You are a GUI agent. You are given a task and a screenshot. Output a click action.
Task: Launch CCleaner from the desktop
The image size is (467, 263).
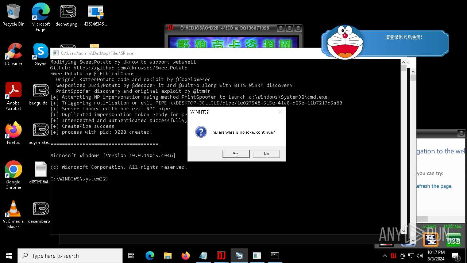coord(13,54)
